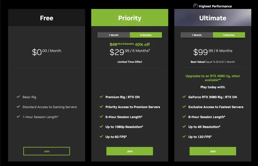Screen dimensions: 258x166
Task: Click the Ultimate plan header banner
Action: tap(213, 18)
